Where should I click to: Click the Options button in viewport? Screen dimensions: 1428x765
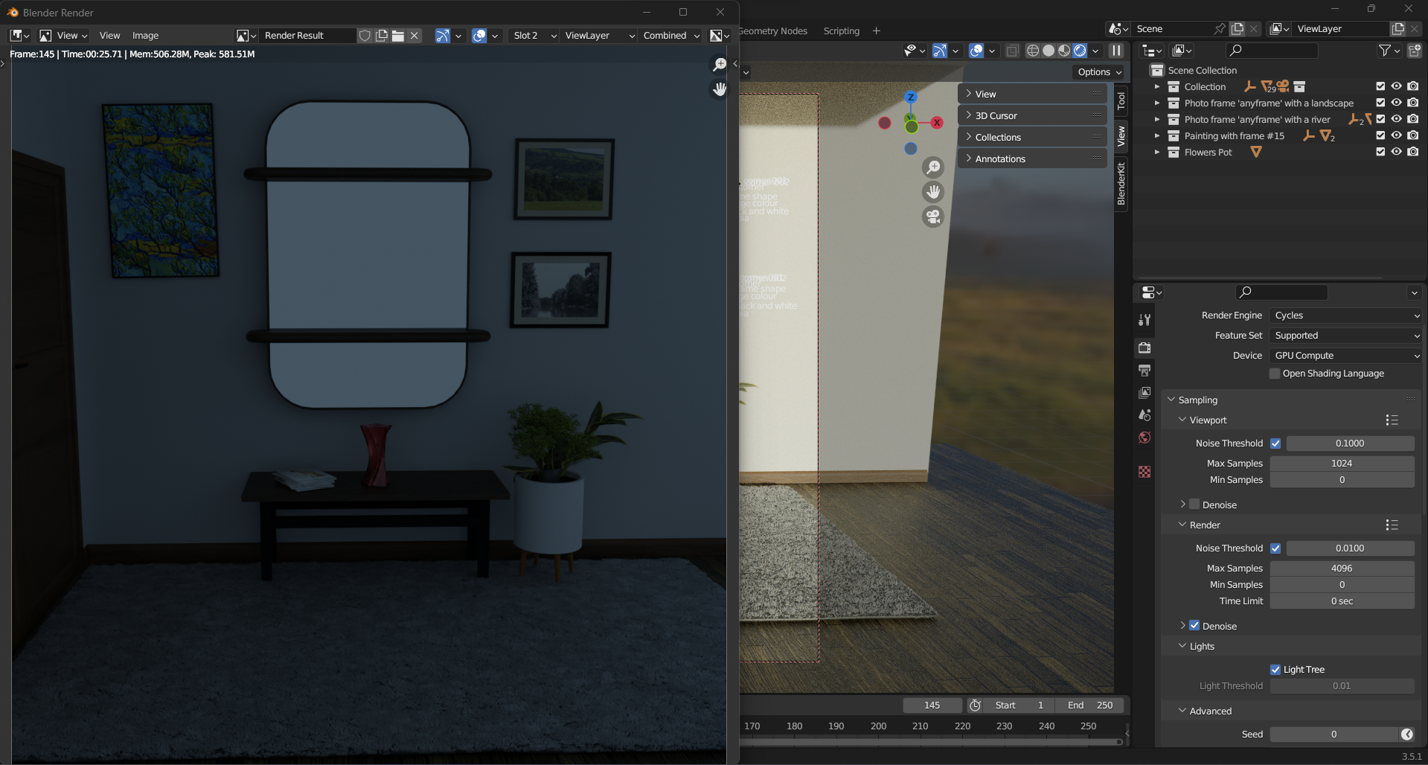[x=1099, y=72]
